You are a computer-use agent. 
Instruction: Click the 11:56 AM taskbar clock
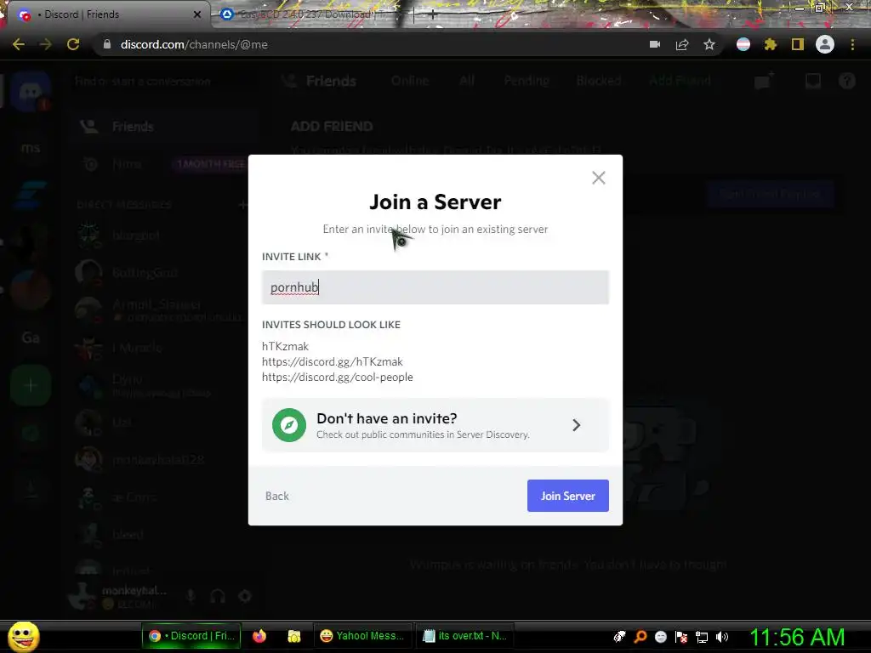click(x=797, y=637)
